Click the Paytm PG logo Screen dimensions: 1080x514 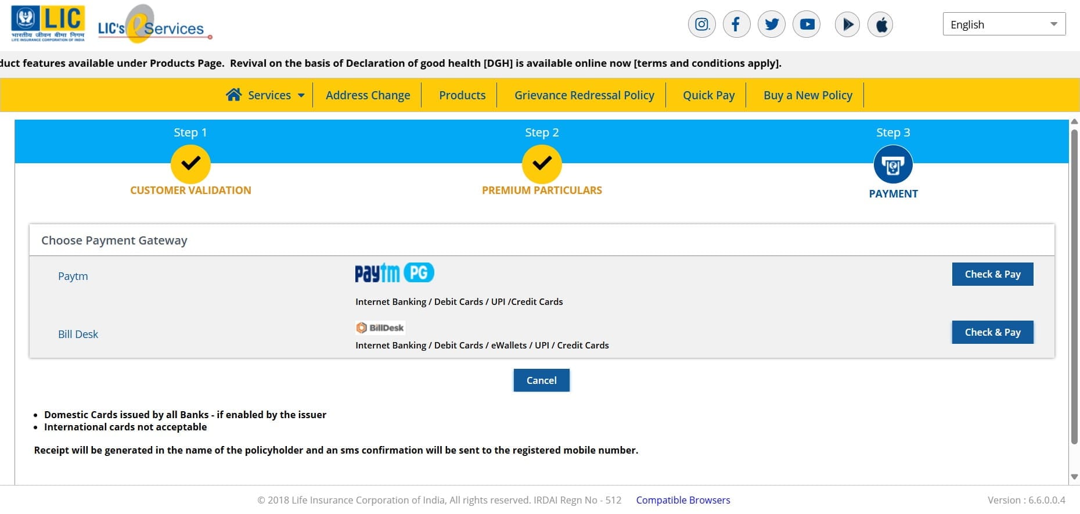tap(394, 272)
